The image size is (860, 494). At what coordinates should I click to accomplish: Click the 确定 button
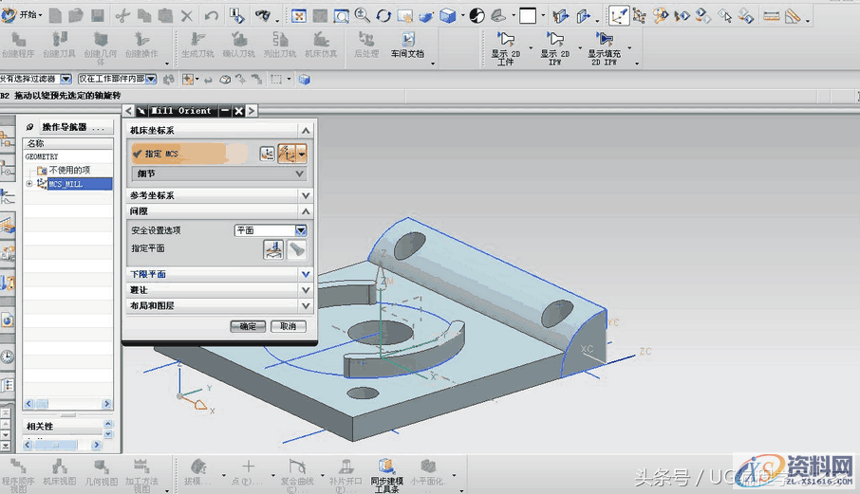point(248,326)
